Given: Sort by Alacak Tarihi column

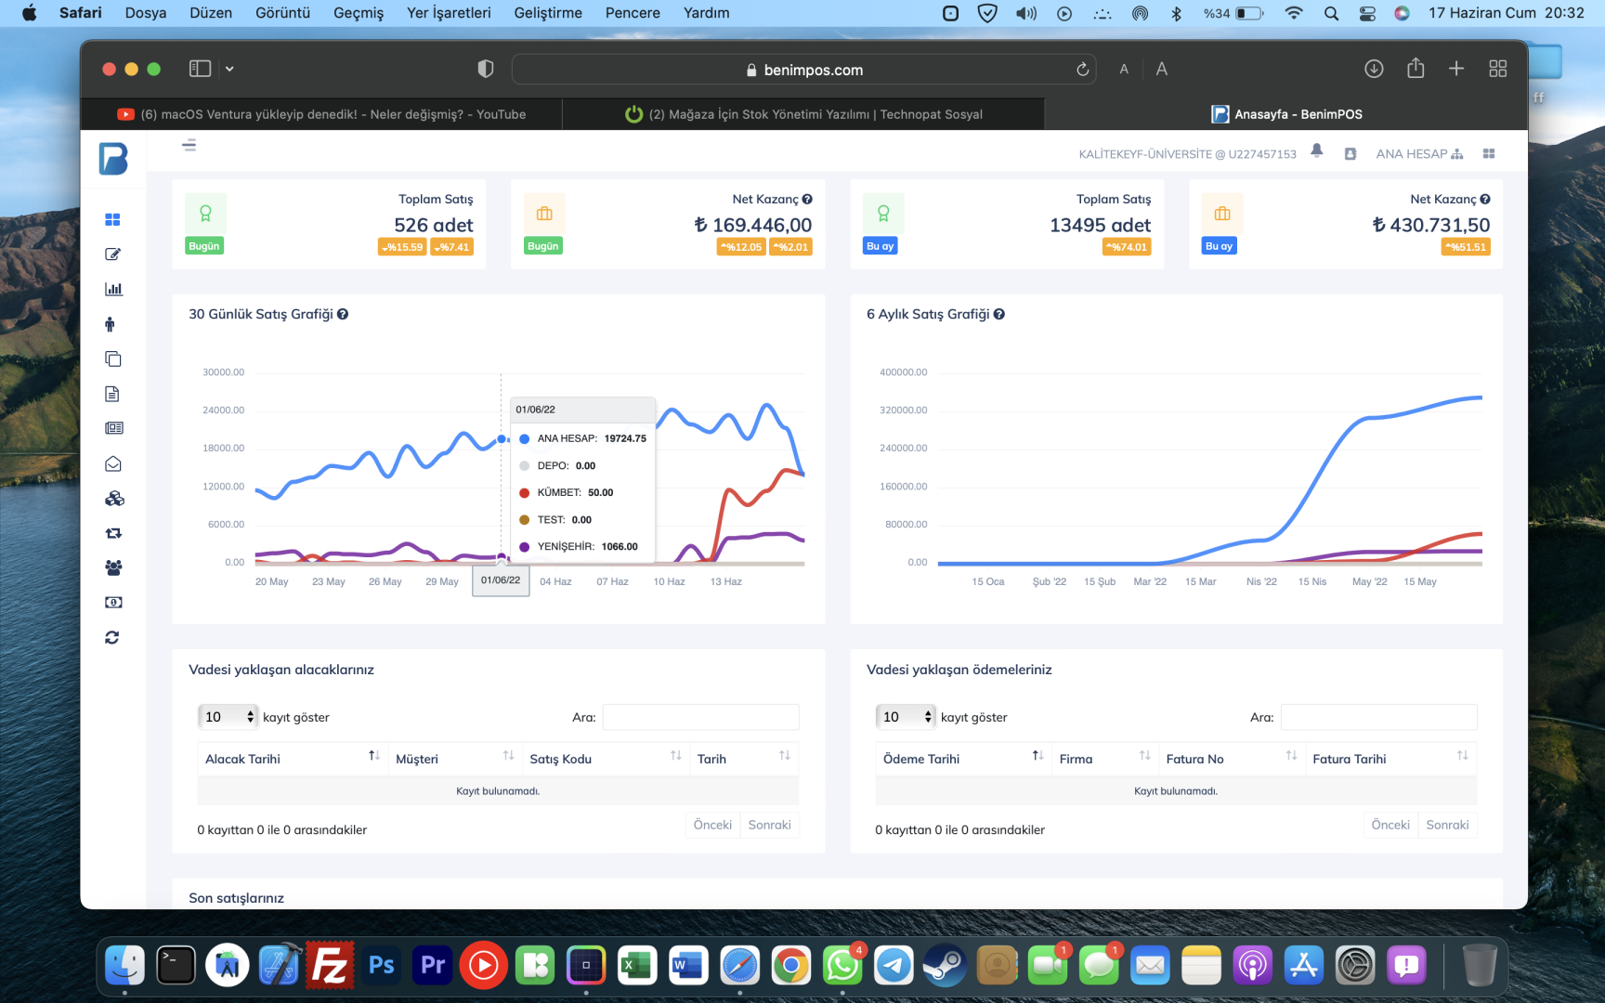Looking at the screenshot, I should click(293, 759).
